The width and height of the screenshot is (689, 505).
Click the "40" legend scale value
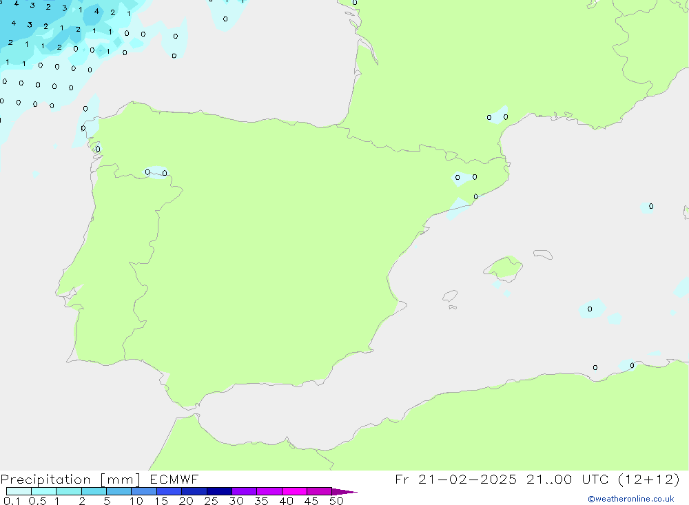coord(286,501)
